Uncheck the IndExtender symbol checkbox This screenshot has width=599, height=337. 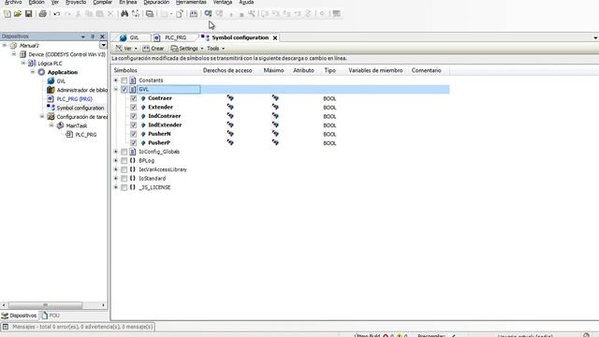click(x=133, y=125)
